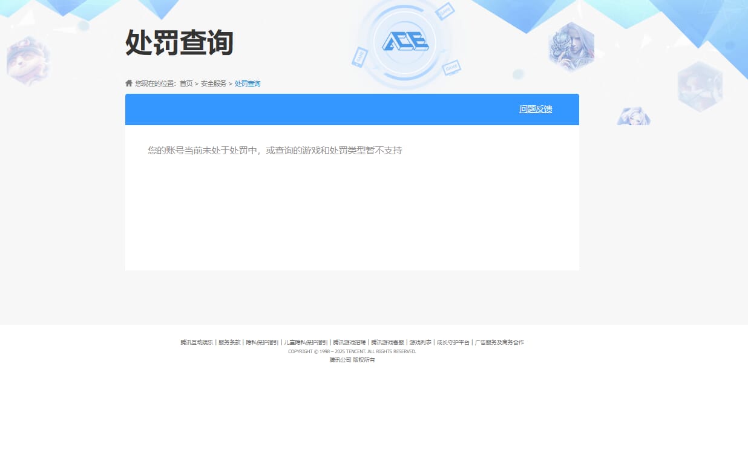
Task: Click the home icon in the breadcrumb
Action: tap(128, 83)
